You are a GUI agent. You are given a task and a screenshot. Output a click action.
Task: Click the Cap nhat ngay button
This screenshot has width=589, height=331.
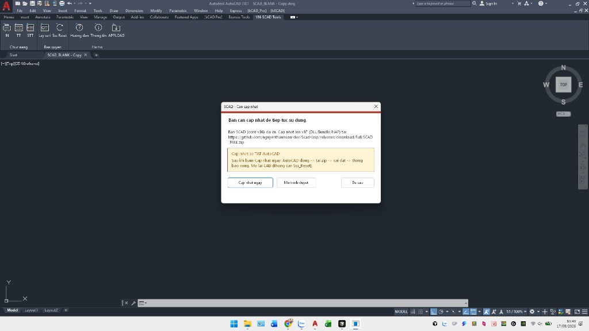250,182
